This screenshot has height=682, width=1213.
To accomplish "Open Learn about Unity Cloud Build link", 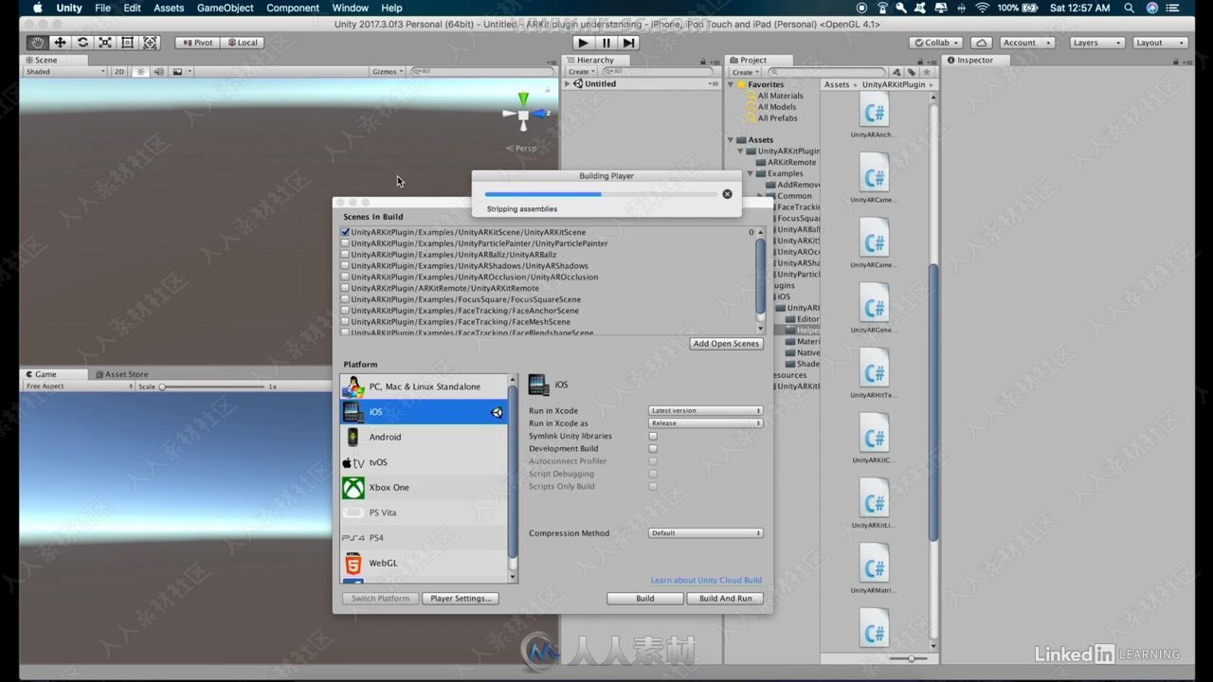I will click(706, 580).
